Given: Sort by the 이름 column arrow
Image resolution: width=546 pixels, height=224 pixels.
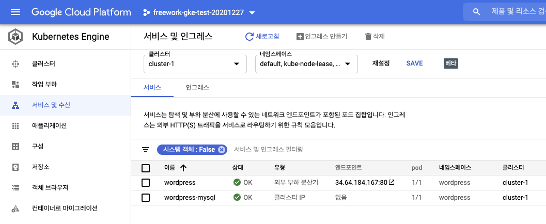Looking at the screenshot, I should 183,168.
